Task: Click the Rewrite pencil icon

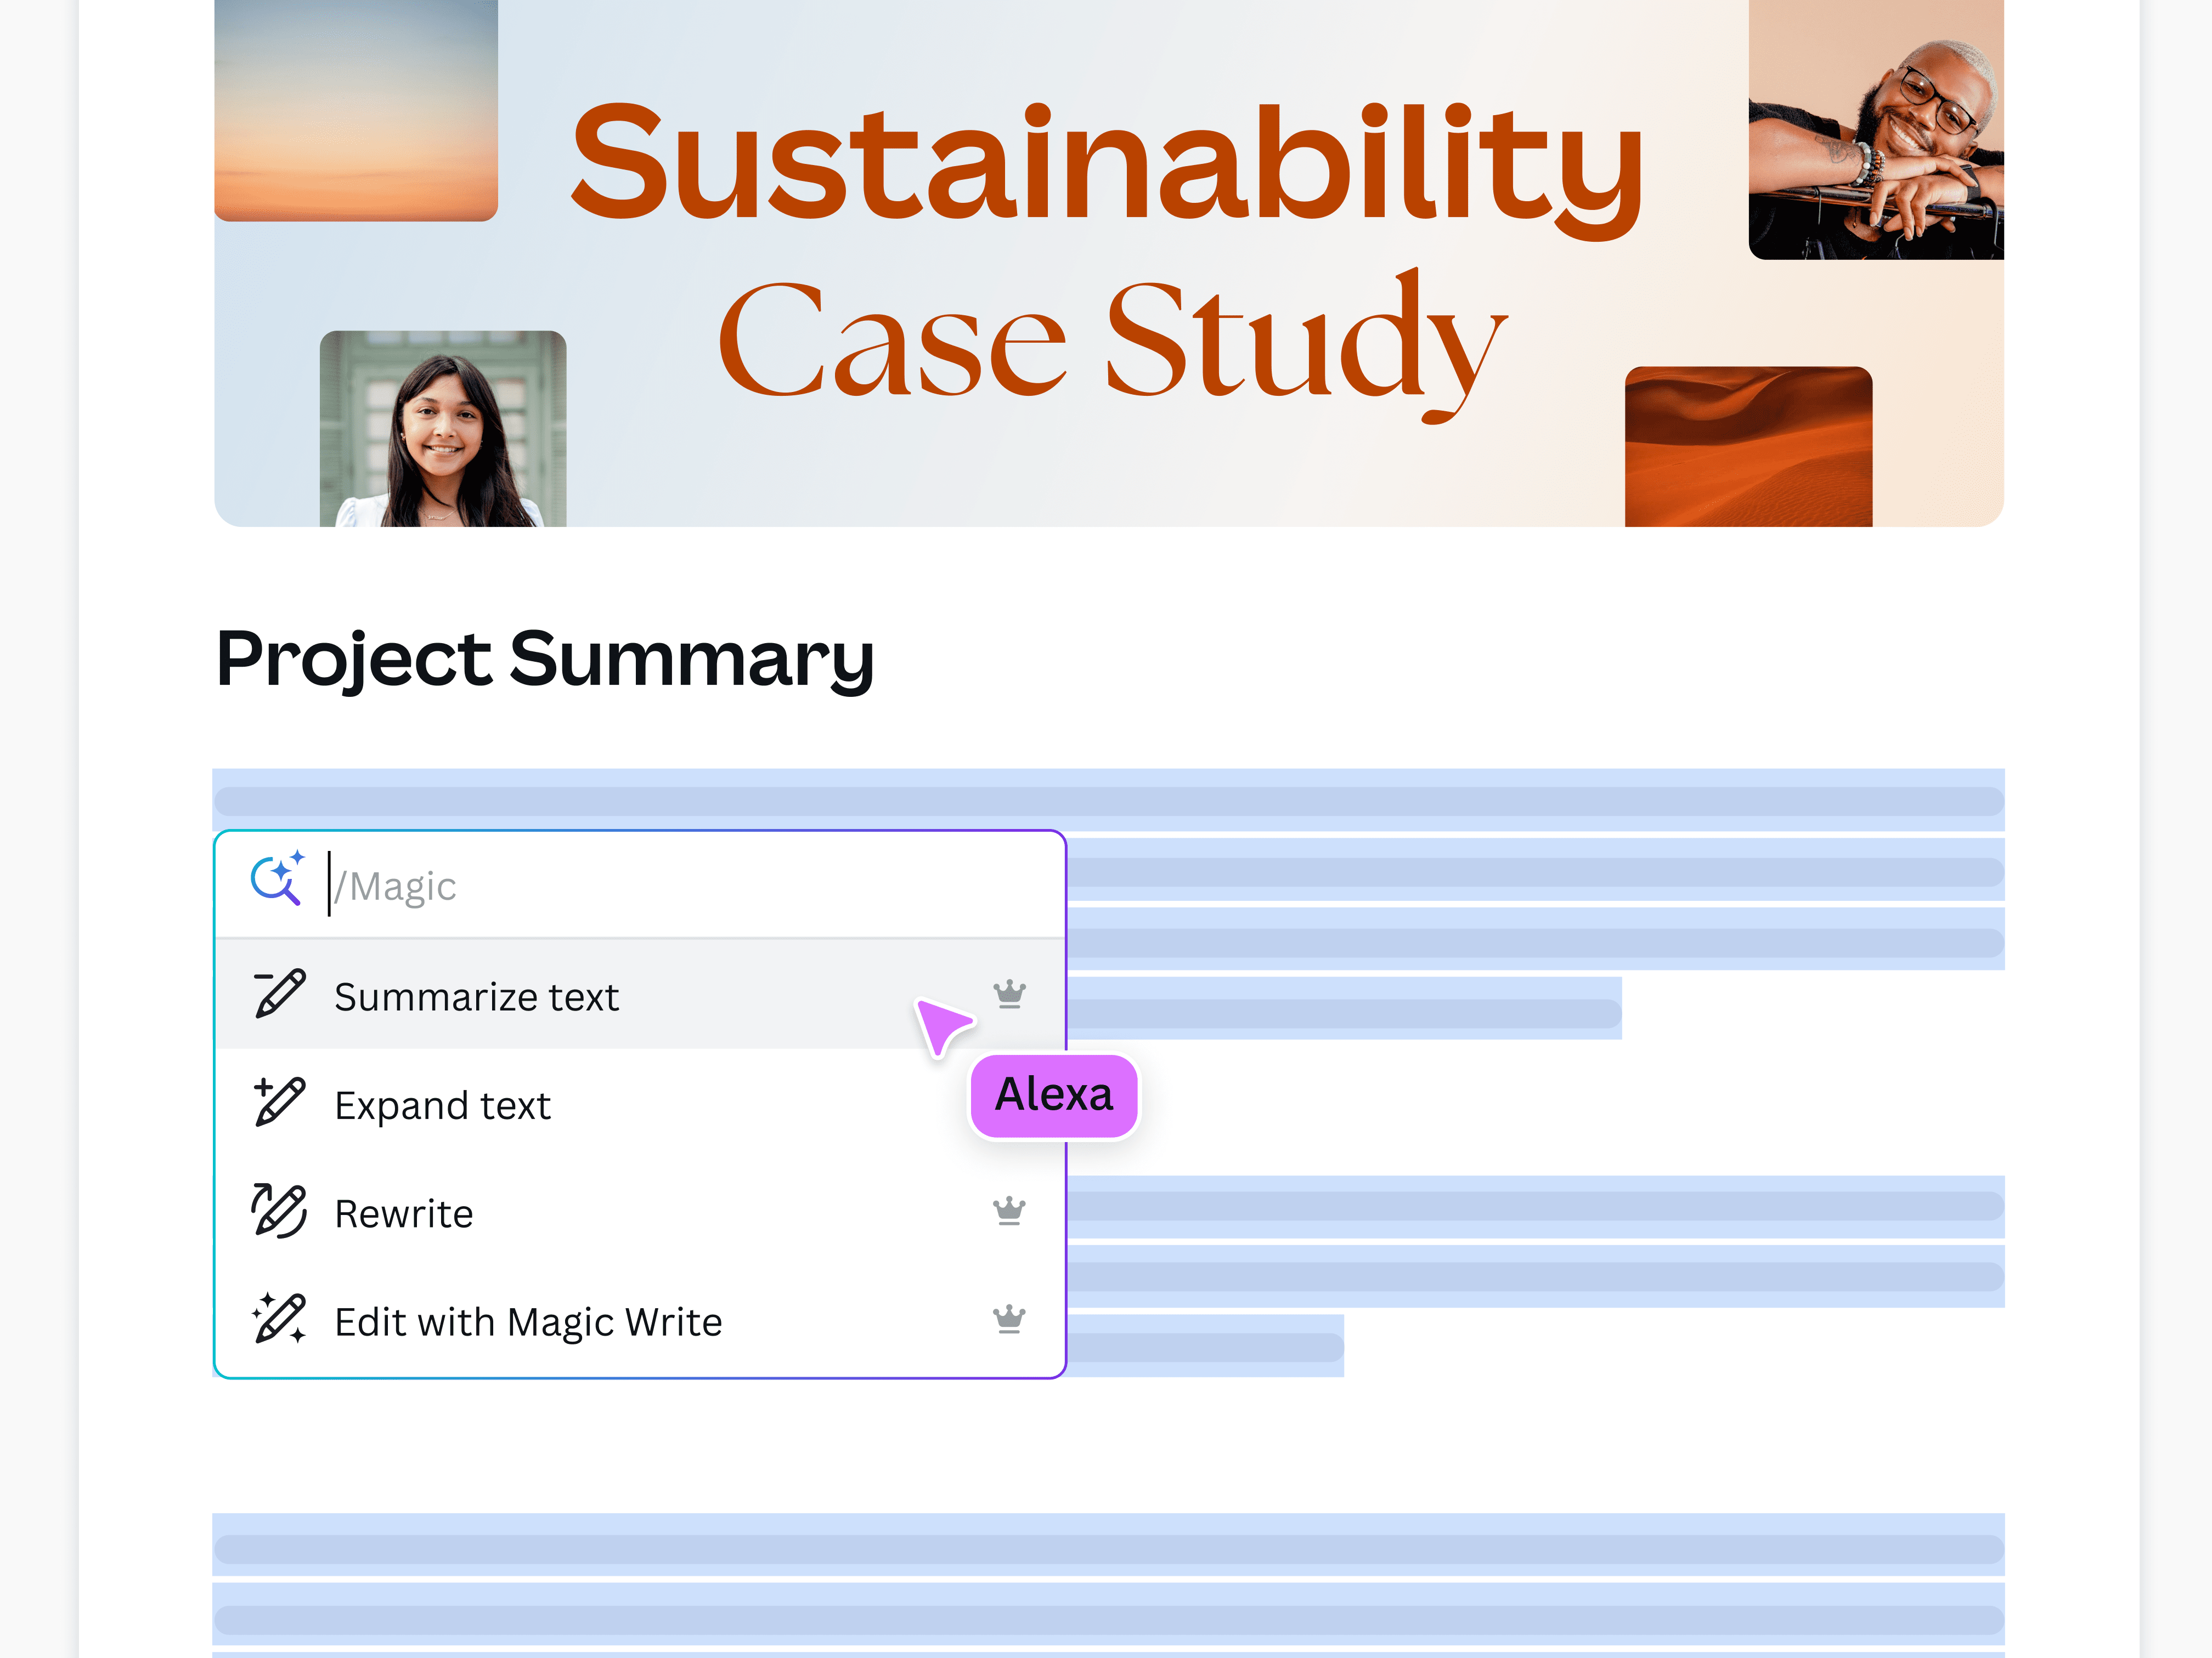Action: (279, 1211)
